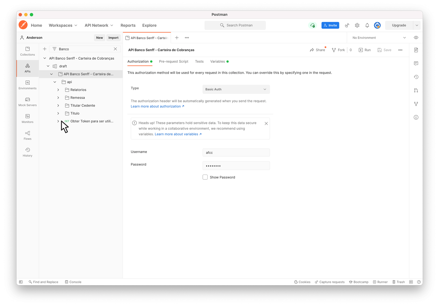Open the settings gear icon
Image resolution: width=439 pixels, height=306 pixels.
click(x=357, y=25)
